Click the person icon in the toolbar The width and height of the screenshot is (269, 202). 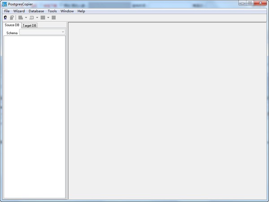[x=5, y=17]
